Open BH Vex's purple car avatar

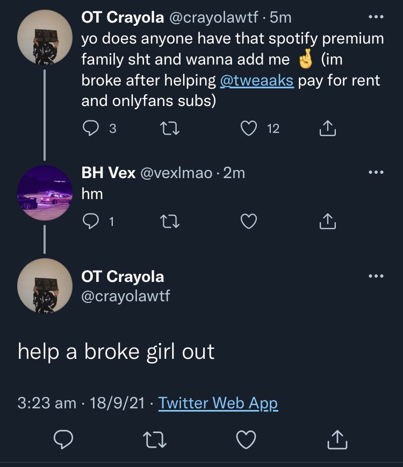(45, 193)
